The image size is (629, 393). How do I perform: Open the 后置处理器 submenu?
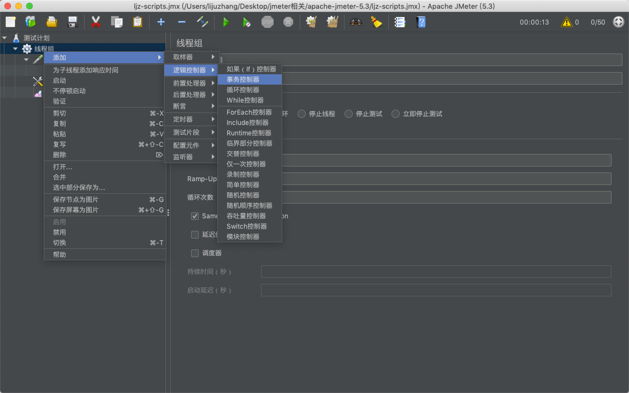point(192,94)
